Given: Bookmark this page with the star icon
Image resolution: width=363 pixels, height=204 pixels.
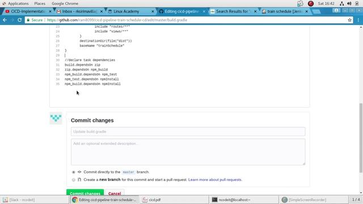Looking at the screenshot, I should pyautogui.click(x=349, y=20).
